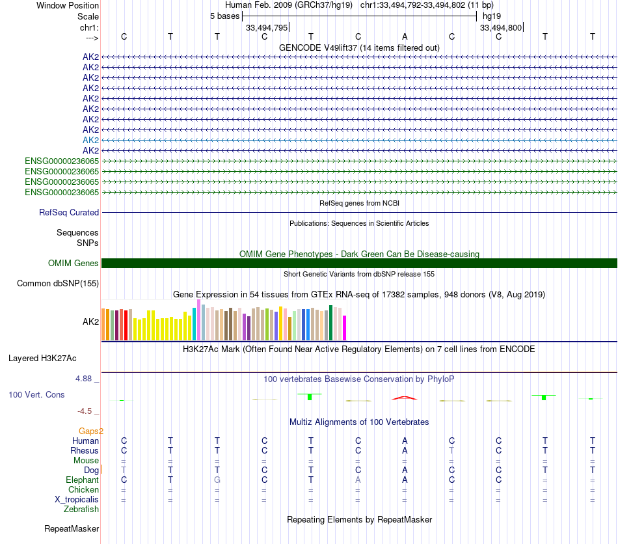Screen dimensions: 618x544
Task: Click the light-blue AK2 transcript label
Action: point(90,140)
